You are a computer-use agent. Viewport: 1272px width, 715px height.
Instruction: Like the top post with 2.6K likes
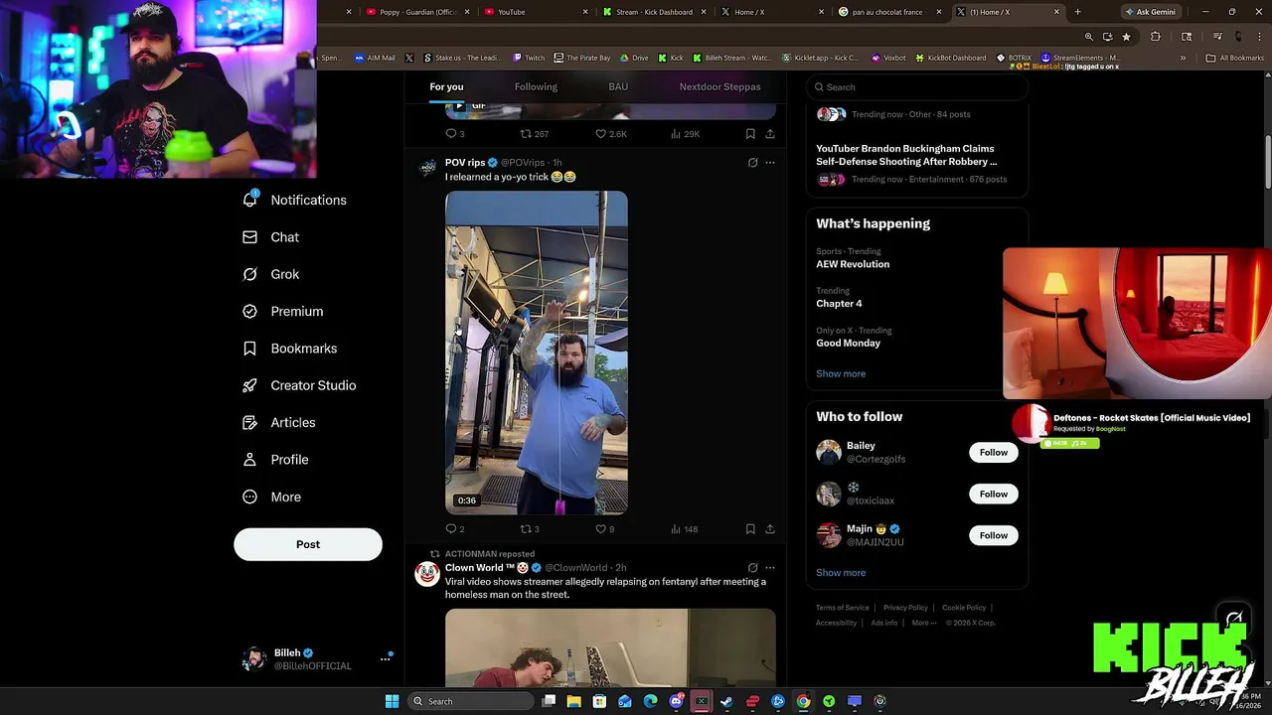pyautogui.click(x=610, y=134)
